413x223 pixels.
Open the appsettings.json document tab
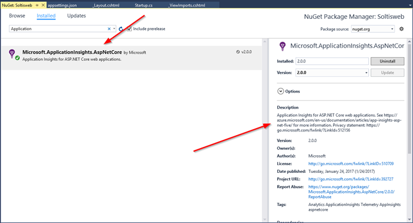[62, 5]
